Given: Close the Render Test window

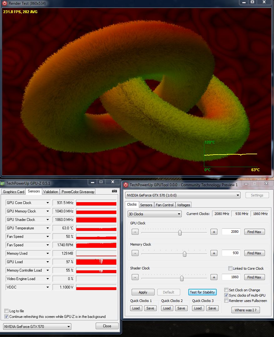Looking at the screenshot, I should pyautogui.click(x=264, y=2).
